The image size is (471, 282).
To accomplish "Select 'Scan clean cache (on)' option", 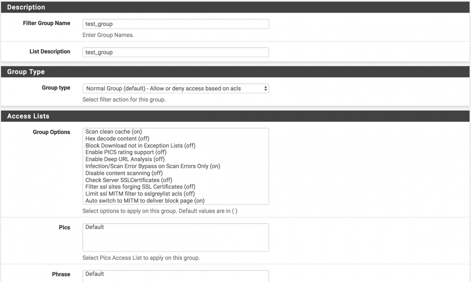I will (x=114, y=132).
